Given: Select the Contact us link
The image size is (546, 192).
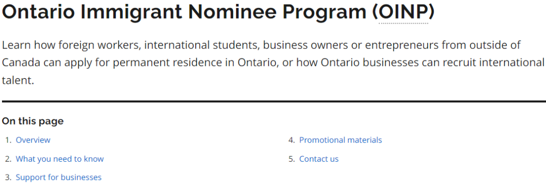Looking at the screenshot, I should (319, 159).
